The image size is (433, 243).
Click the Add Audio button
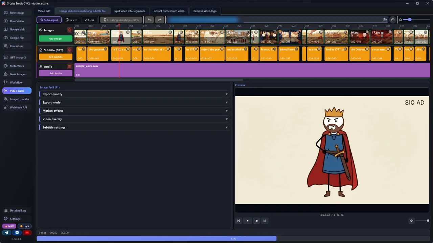(x=55, y=73)
